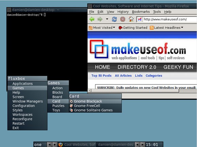Go back with Firefox green back arrow
Viewport: 197px width, 147px height.
click(92, 19)
